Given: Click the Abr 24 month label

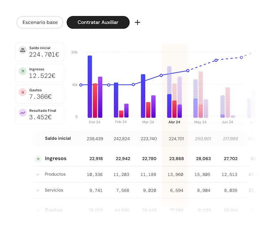Looking at the screenshot, I should 174,122.
